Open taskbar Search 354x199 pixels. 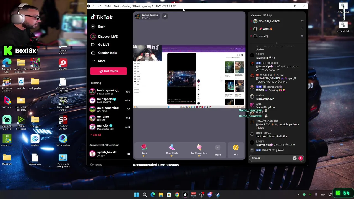pyautogui.click(x=145, y=195)
